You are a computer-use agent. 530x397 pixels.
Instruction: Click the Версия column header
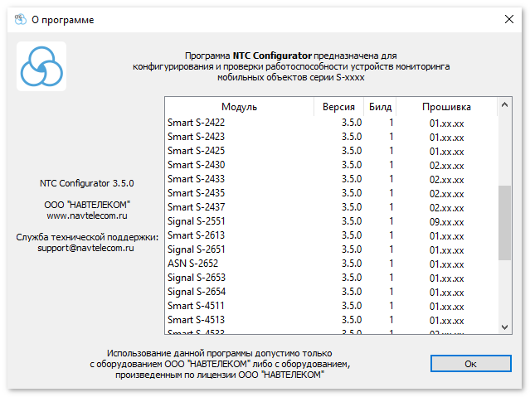point(338,107)
